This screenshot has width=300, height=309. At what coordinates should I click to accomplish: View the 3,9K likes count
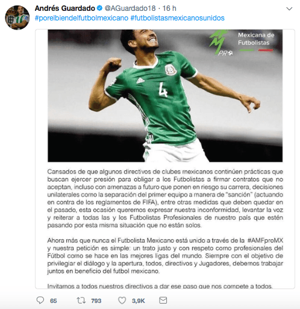click(139, 301)
